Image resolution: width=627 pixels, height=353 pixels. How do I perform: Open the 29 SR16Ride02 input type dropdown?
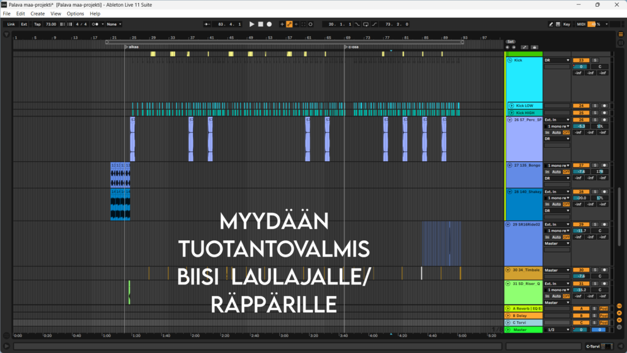pyautogui.click(x=557, y=224)
